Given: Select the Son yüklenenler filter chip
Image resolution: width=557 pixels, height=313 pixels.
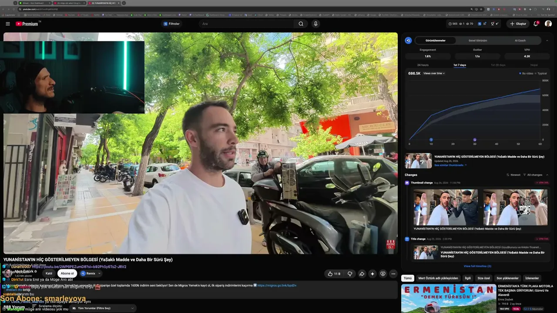Looking at the screenshot, I should tap(507, 278).
